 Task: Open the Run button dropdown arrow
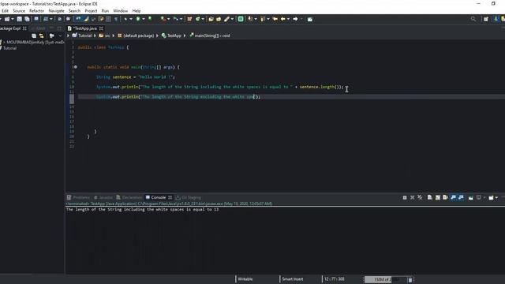pyautogui.click(x=144, y=19)
